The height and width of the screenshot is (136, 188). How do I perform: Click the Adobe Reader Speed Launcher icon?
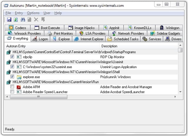[19, 92]
